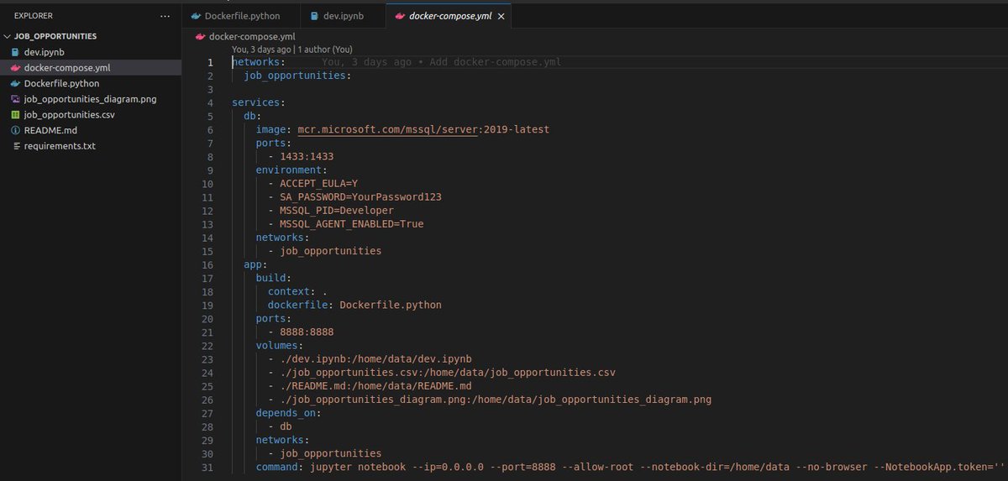Click 'dockerfile: Dockerfile.python' line

(354, 305)
